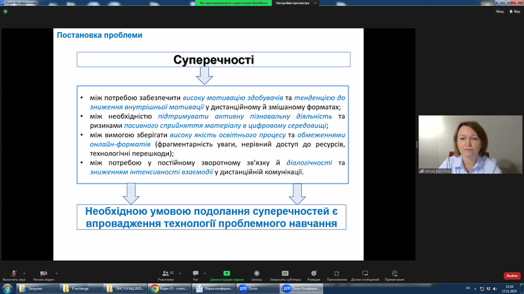Screen dimensions: 524x294
Task: Unmute the microphone in Zoom toolbar
Action: 13,274
